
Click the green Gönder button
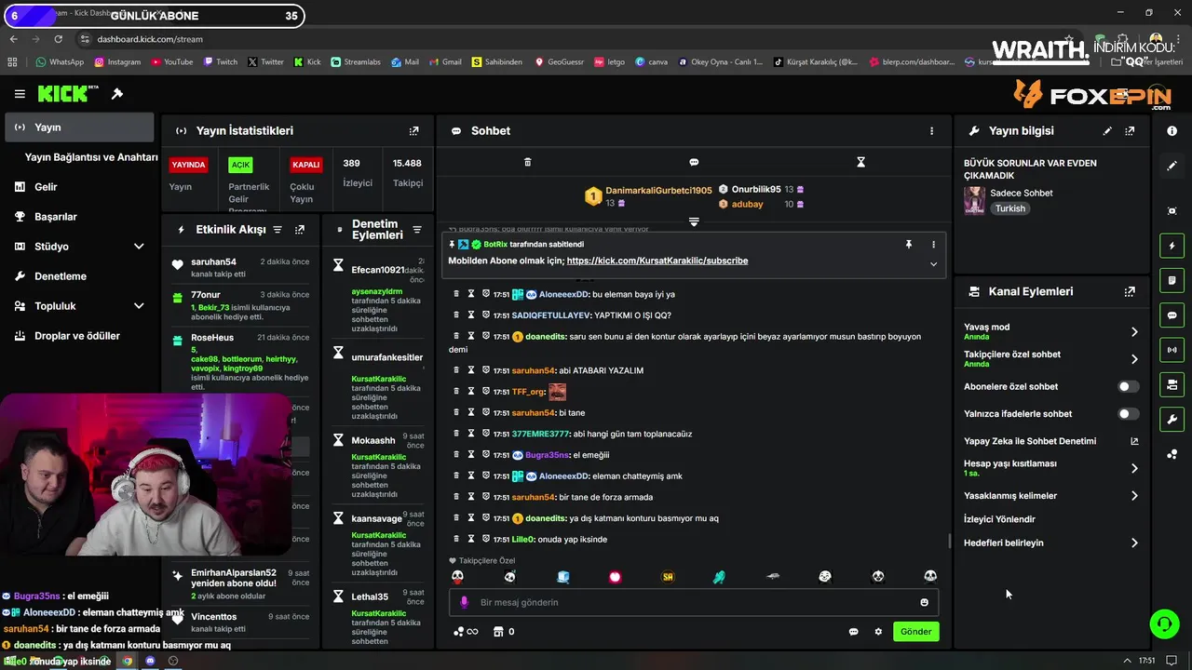point(915,631)
